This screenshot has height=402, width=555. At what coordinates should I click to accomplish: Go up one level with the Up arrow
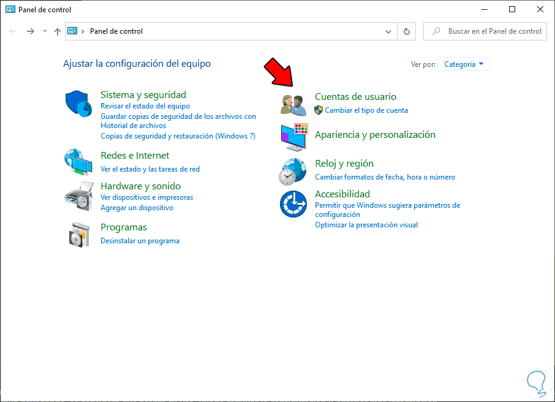click(58, 31)
